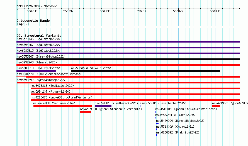Open the esv3634570 (1000GenomesConsortiumPhase3) label
The height and width of the screenshot is (146, 248).
pyautogui.click(x=50, y=74)
